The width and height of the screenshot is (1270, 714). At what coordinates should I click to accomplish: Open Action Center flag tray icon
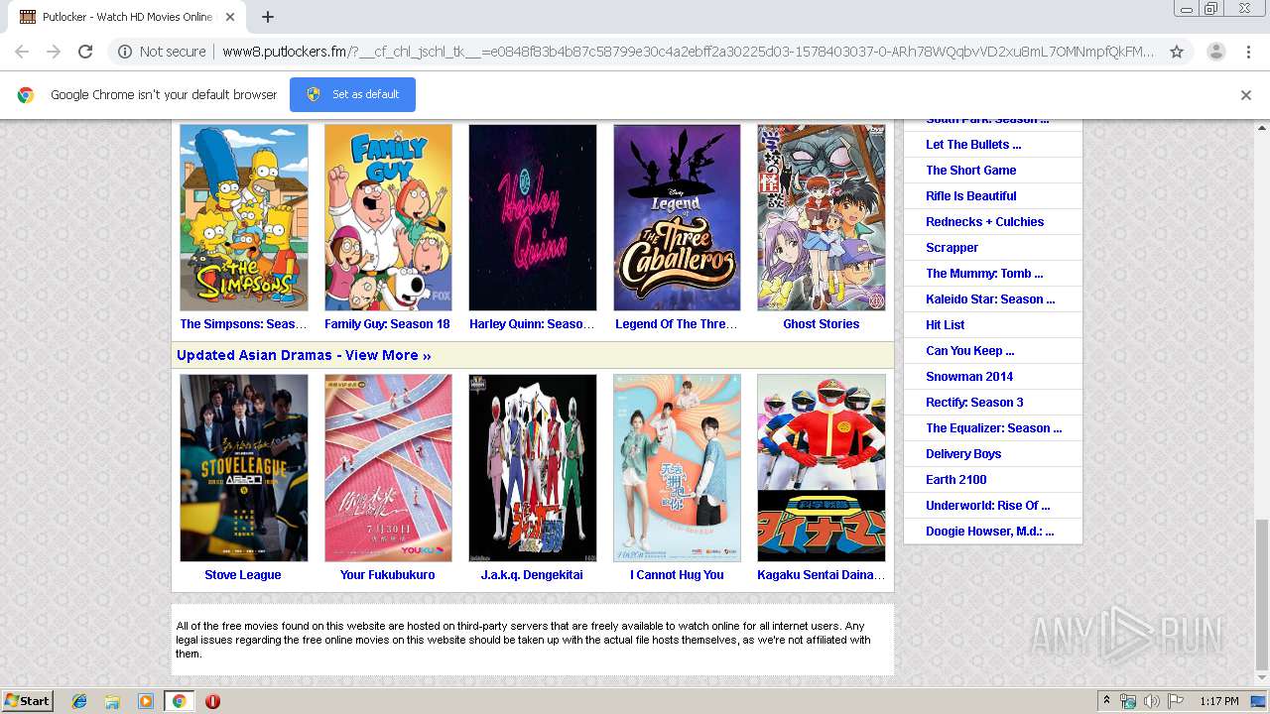point(1176,701)
